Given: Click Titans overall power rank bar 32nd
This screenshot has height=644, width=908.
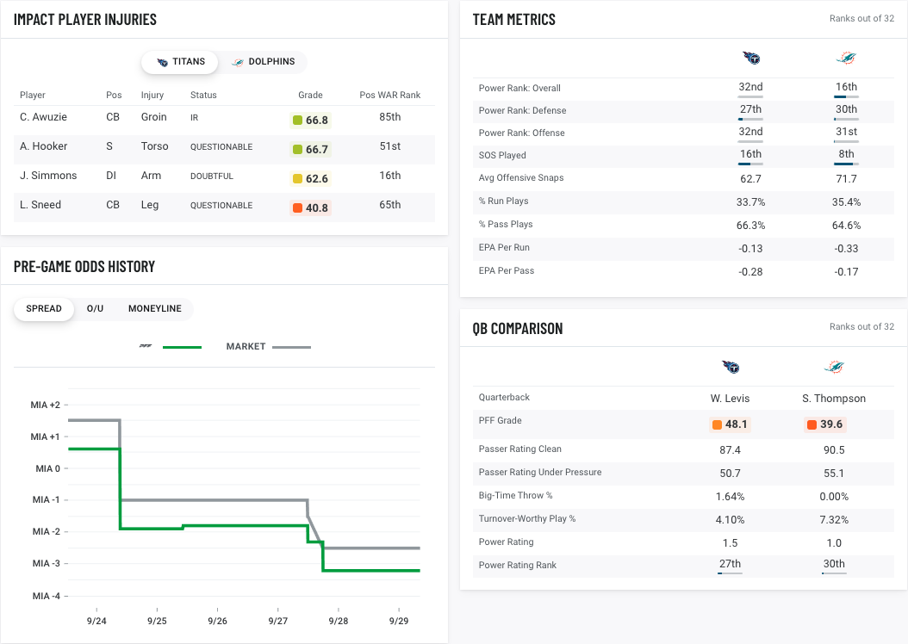Looking at the screenshot, I should pos(750,97).
